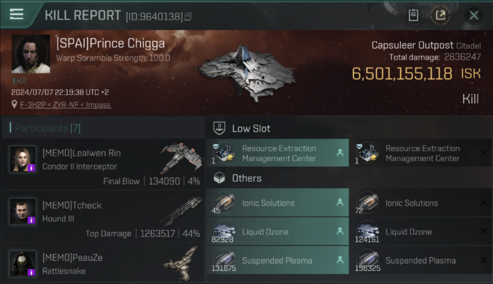This screenshot has width=493, height=284.
Task: Open Prince Chigga's portrait
Action: tap(31, 54)
